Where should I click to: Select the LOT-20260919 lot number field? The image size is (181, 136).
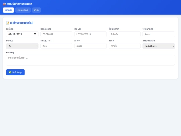(90, 34)
